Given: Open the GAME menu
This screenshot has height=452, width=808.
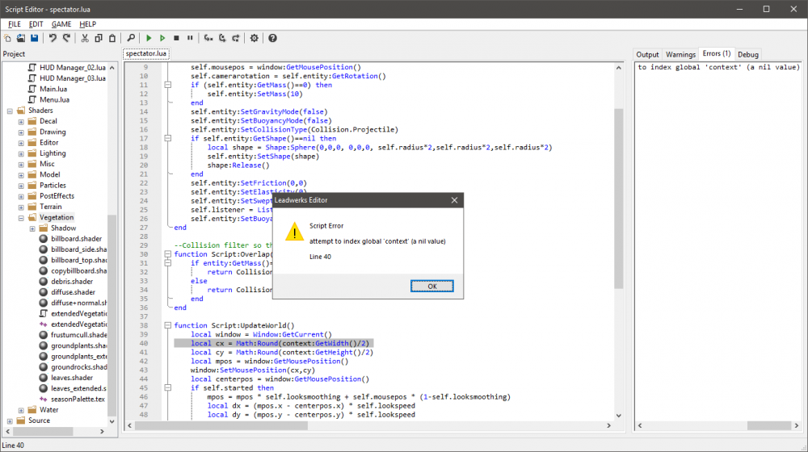Looking at the screenshot, I should (61, 24).
